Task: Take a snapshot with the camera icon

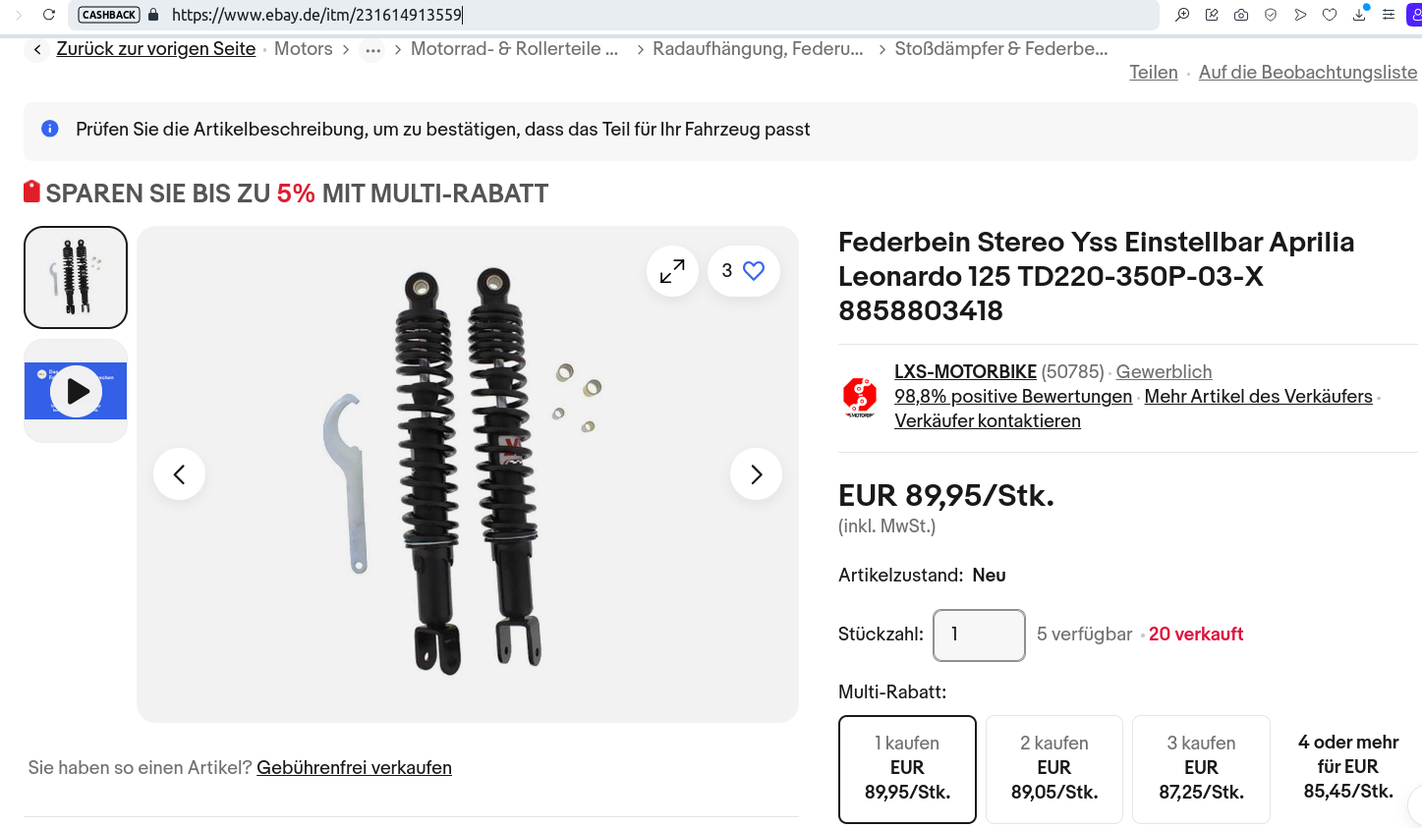Action: [x=1241, y=15]
